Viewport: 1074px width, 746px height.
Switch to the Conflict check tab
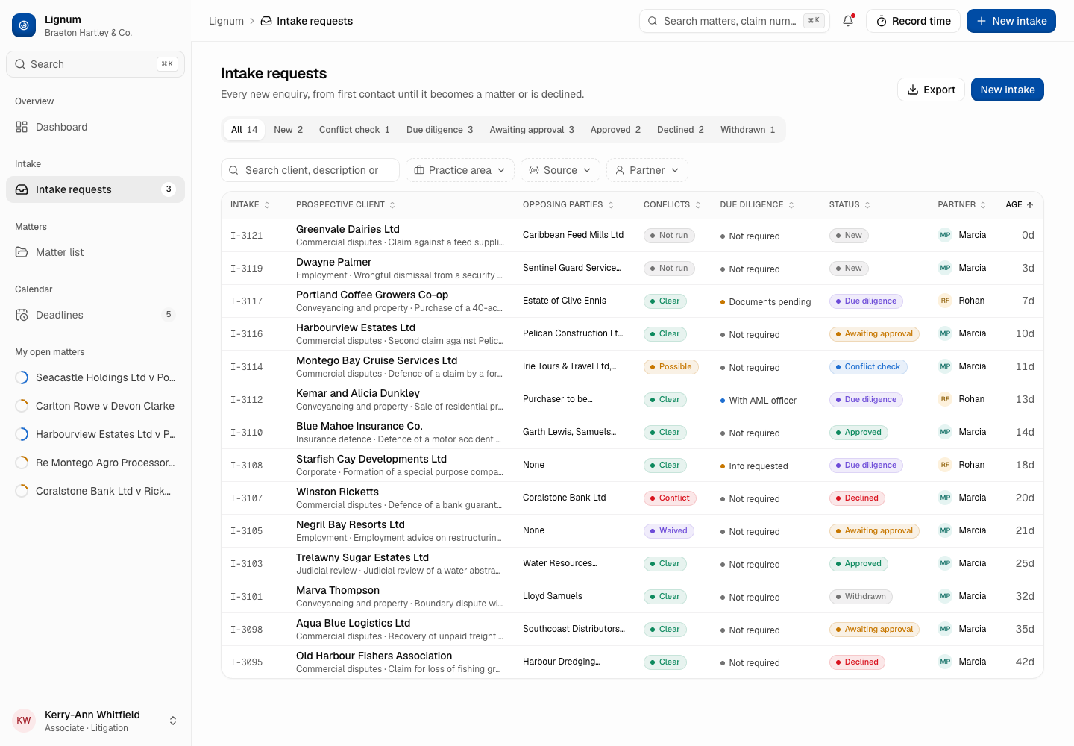pos(354,130)
